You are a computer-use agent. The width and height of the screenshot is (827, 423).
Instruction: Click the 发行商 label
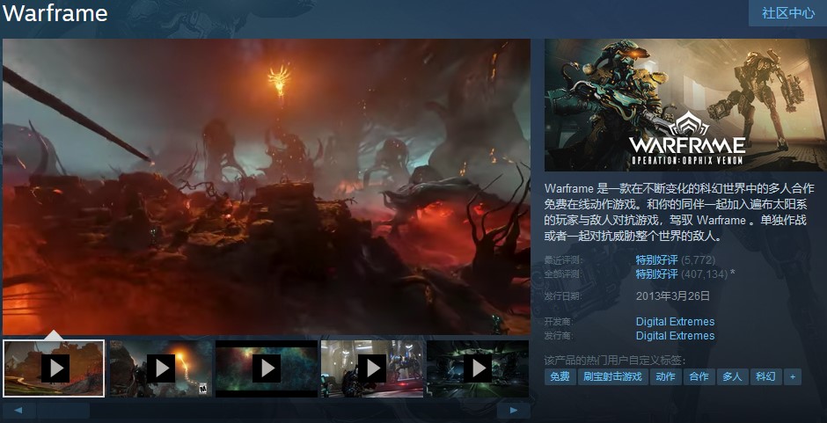[559, 336]
